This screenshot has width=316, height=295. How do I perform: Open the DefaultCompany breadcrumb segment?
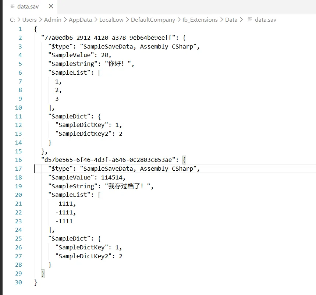coord(153,20)
